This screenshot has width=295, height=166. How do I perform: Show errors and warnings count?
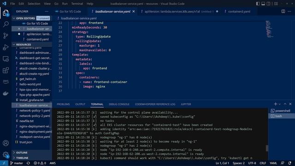pyautogui.click(x=40, y=163)
